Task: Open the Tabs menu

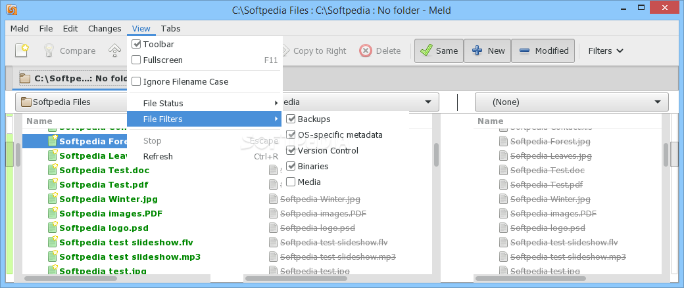Action: click(x=170, y=28)
